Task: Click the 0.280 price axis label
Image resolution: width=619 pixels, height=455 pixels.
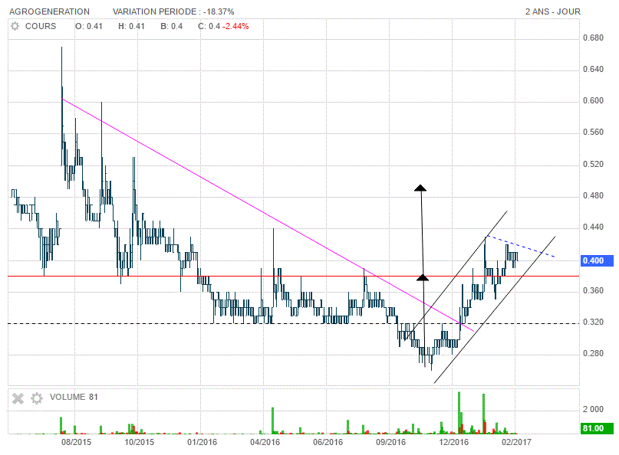Action: 594,354
